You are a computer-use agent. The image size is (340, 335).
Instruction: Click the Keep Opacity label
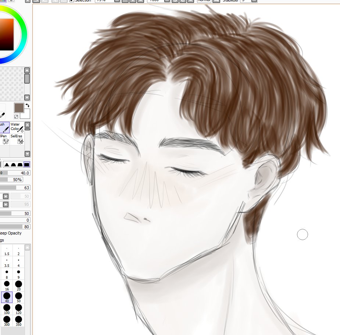coord(11,233)
